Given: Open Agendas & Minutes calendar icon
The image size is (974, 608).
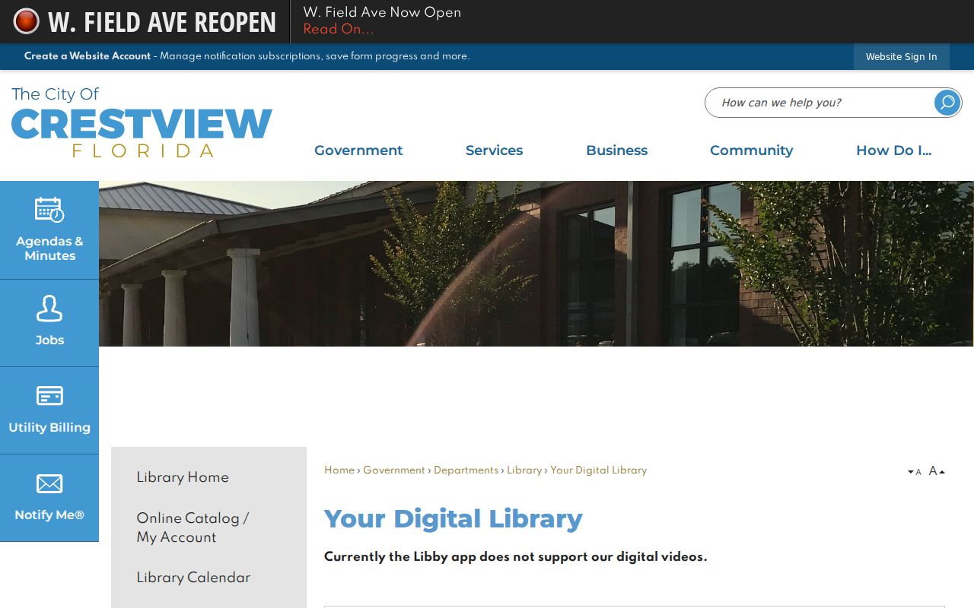Looking at the screenshot, I should 49,209.
